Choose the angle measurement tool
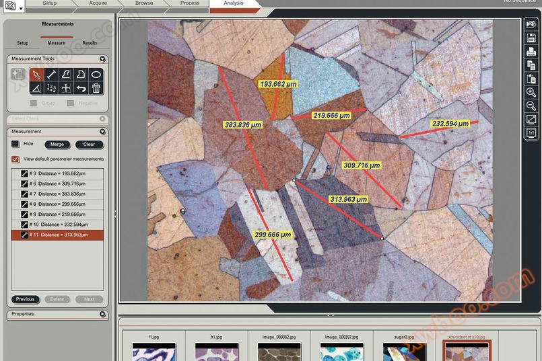The height and width of the screenshot is (361, 542). pyautogui.click(x=36, y=88)
